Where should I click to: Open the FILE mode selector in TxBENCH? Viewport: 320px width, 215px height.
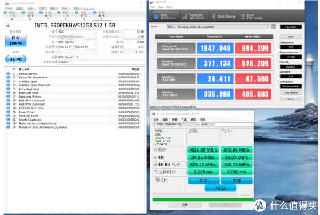click(291, 27)
